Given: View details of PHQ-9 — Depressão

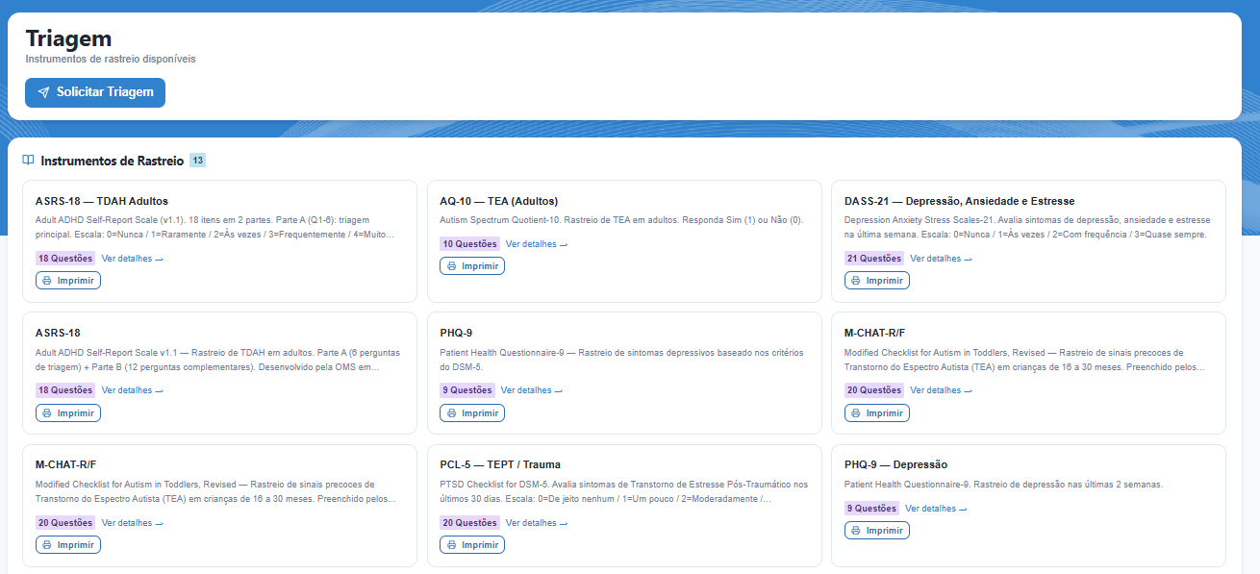Looking at the screenshot, I should (x=936, y=509).
